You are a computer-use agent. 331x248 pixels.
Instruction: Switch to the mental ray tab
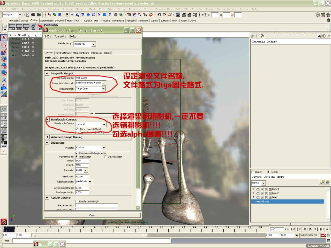96,53
